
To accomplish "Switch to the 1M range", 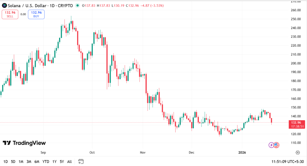I will point(21,162).
